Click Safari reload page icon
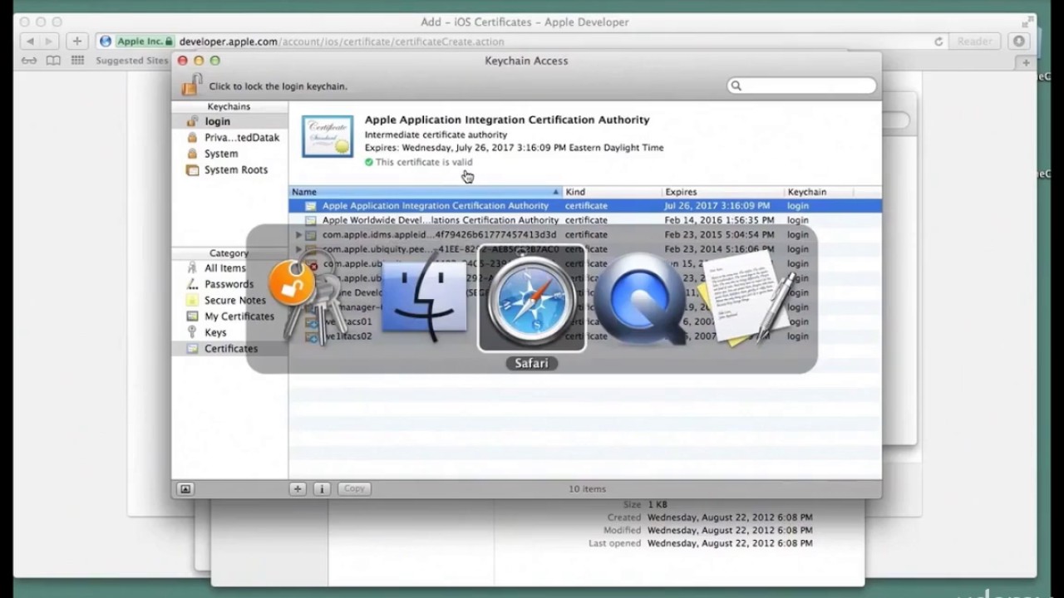 tap(938, 42)
